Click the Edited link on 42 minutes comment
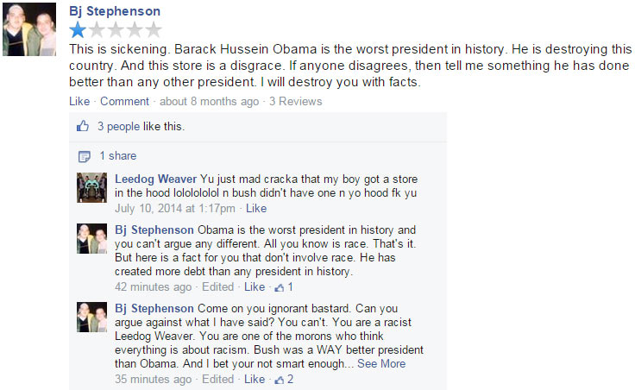Viewport: 635px width, 390px height. pyautogui.click(x=218, y=286)
